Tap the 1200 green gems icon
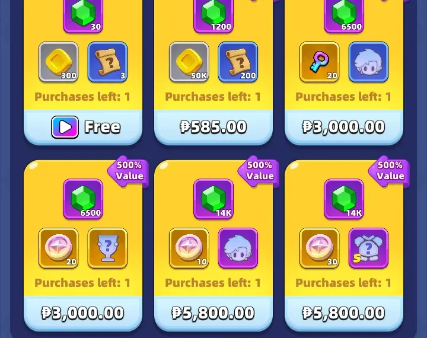 tap(213, 15)
